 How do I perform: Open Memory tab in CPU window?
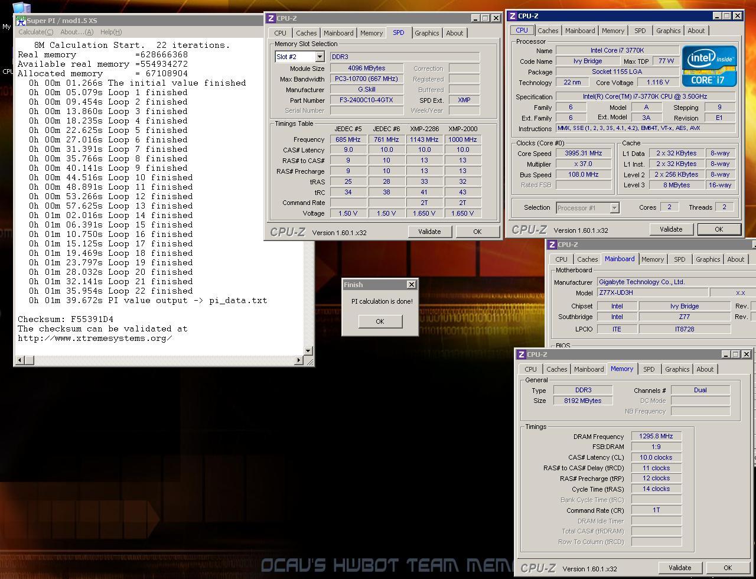613,31
